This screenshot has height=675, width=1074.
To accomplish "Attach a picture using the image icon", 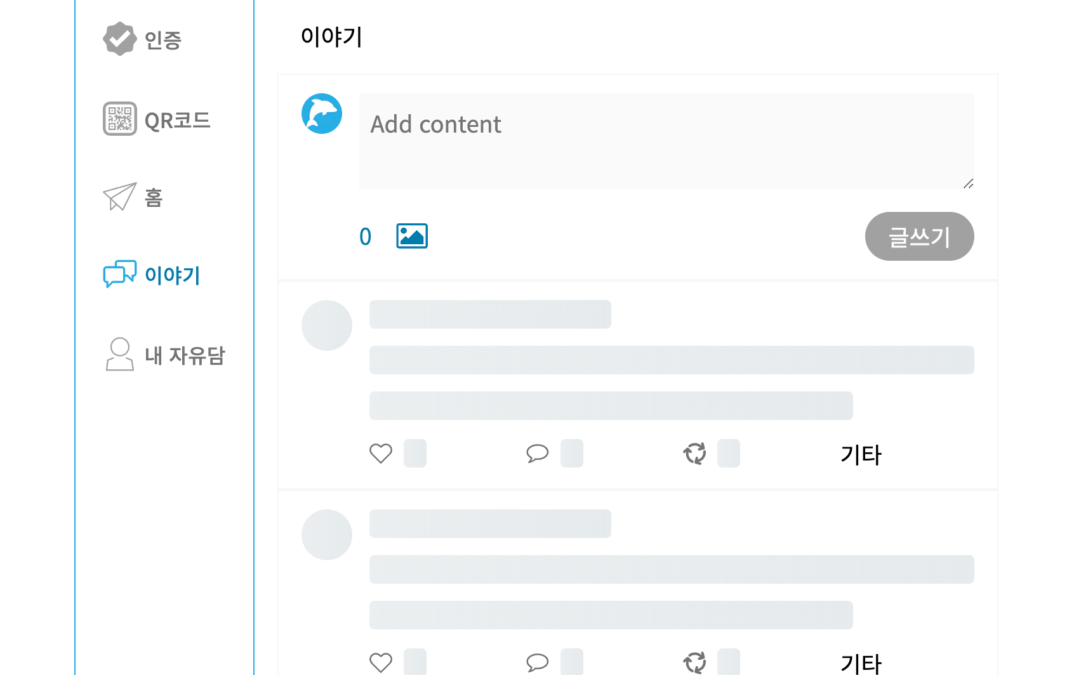I will pos(412,236).
